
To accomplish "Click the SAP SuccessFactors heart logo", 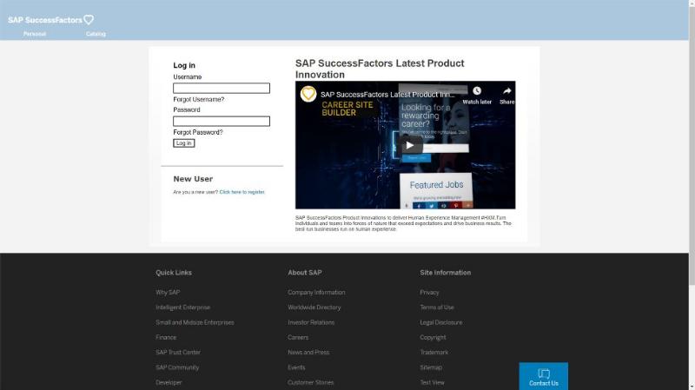I will 51,20.
